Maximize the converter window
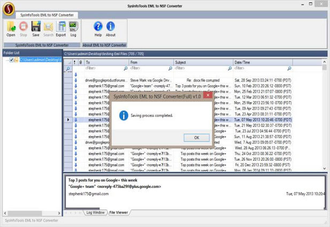 pyautogui.click(x=311, y=4)
